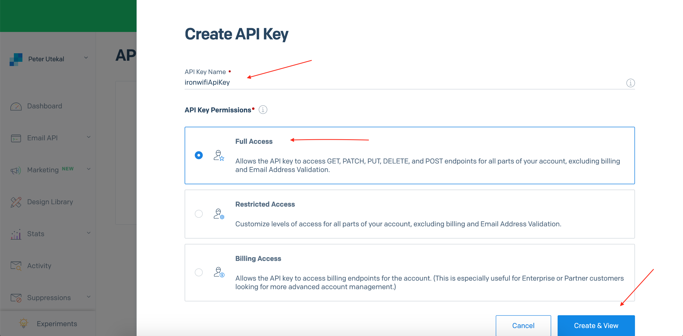Open the Marketing menu item
Screen dimensions: 683x336
[x=43, y=170]
